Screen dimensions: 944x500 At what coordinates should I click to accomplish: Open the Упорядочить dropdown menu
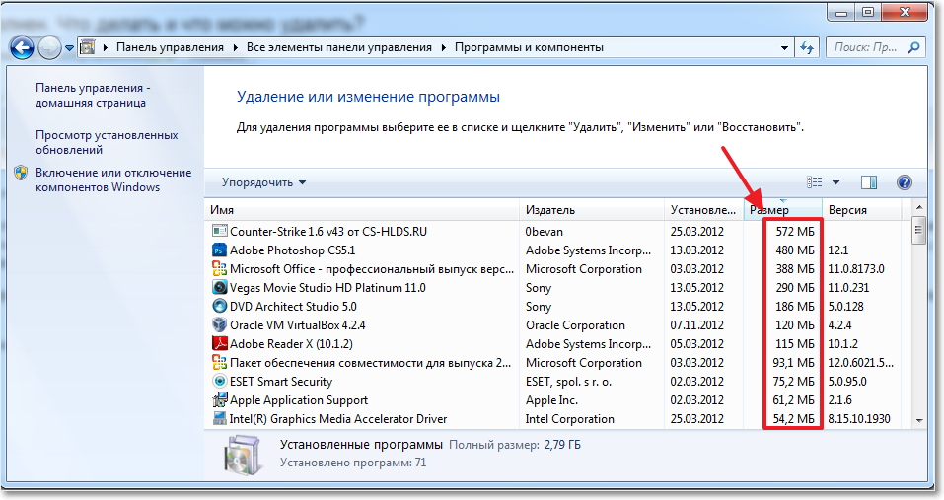coord(263,182)
